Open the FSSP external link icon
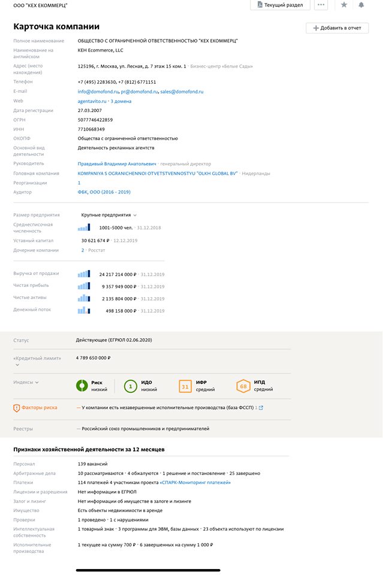 pyautogui.click(x=261, y=408)
